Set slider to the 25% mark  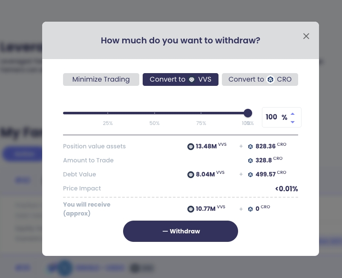coord(108,113)
